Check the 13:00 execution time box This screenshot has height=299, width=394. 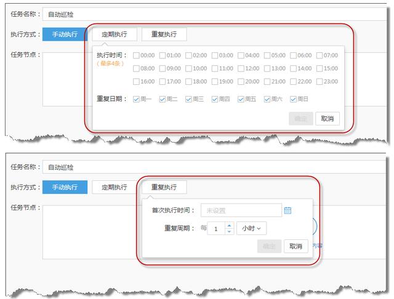pos(267,68)
